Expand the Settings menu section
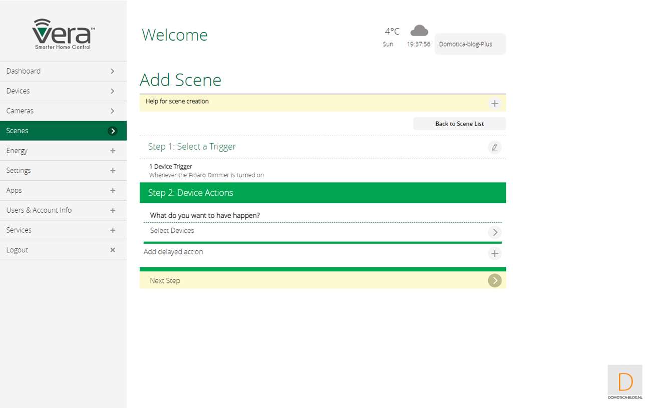Image resolution: width=651 pixels, height=408 pixels. 113,171
